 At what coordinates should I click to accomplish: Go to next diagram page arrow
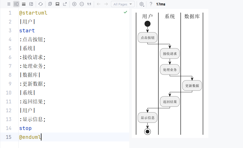point(106,4)
